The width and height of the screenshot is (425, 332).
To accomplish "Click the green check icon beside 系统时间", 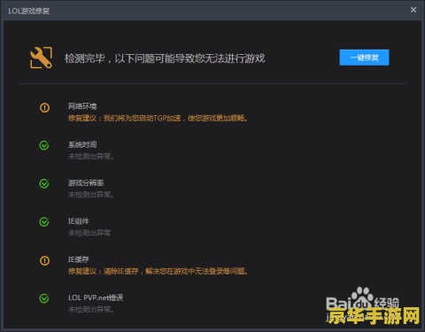I will coord(44,145).
